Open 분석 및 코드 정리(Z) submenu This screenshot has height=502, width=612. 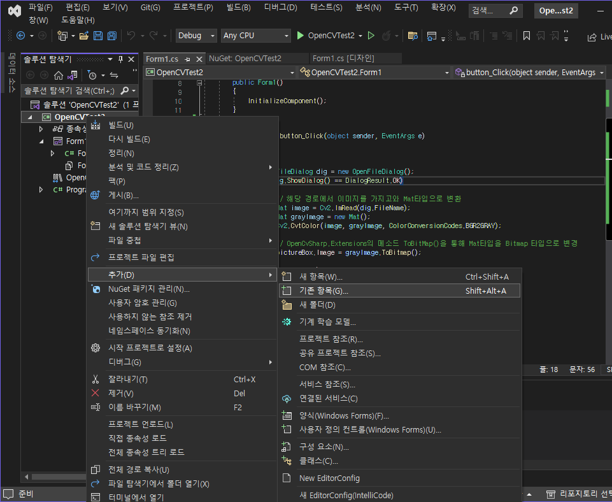point(182,168)
